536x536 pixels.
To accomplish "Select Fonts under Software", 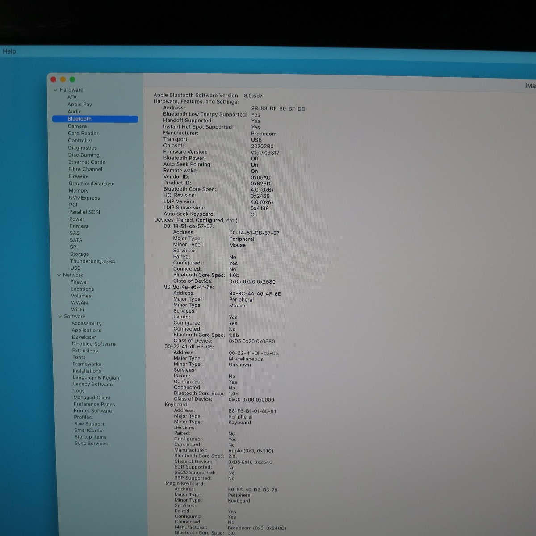I will pyautogui.click(x=79, y=357).
